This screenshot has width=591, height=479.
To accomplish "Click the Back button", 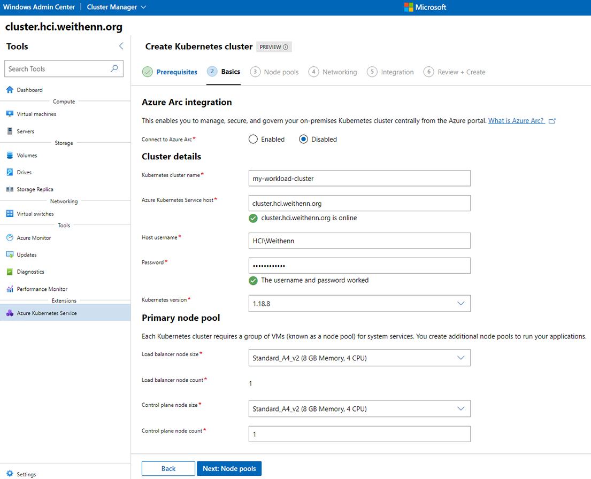I will [x=168, y=468].
